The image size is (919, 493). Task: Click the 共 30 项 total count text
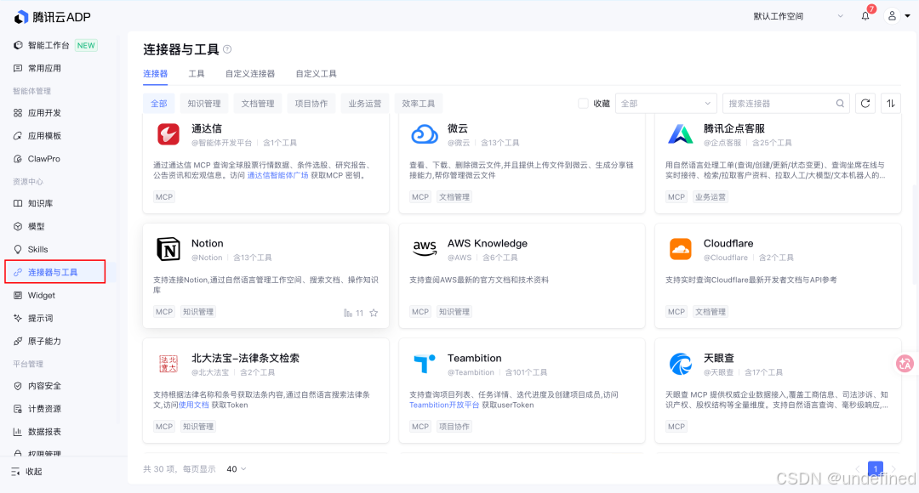point(159,469)
